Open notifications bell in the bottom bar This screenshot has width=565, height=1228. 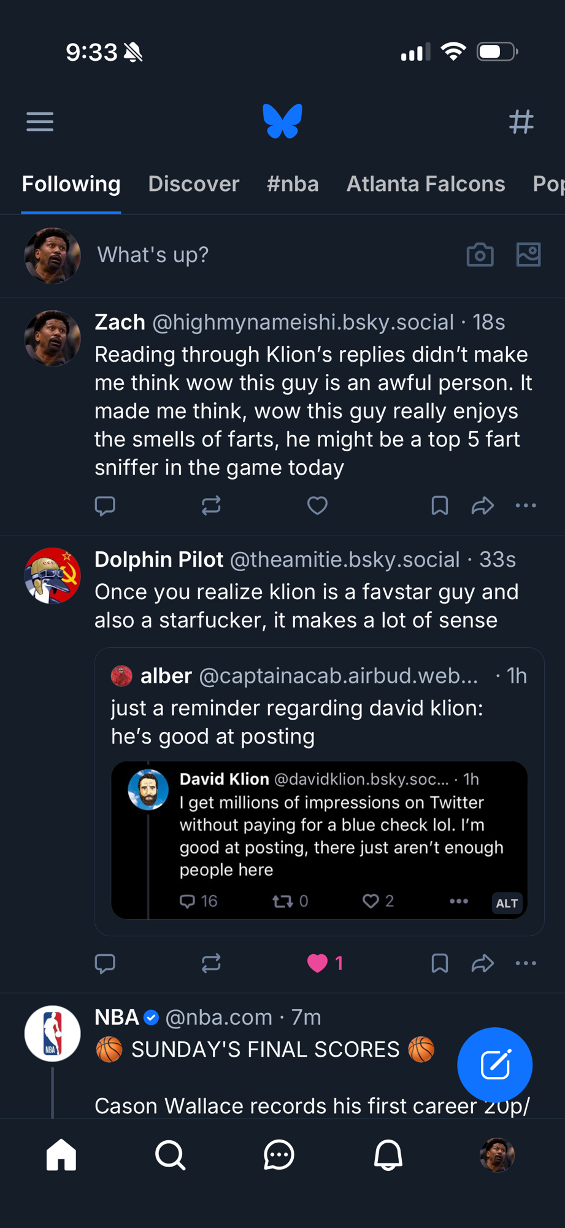click(388, 1156)
